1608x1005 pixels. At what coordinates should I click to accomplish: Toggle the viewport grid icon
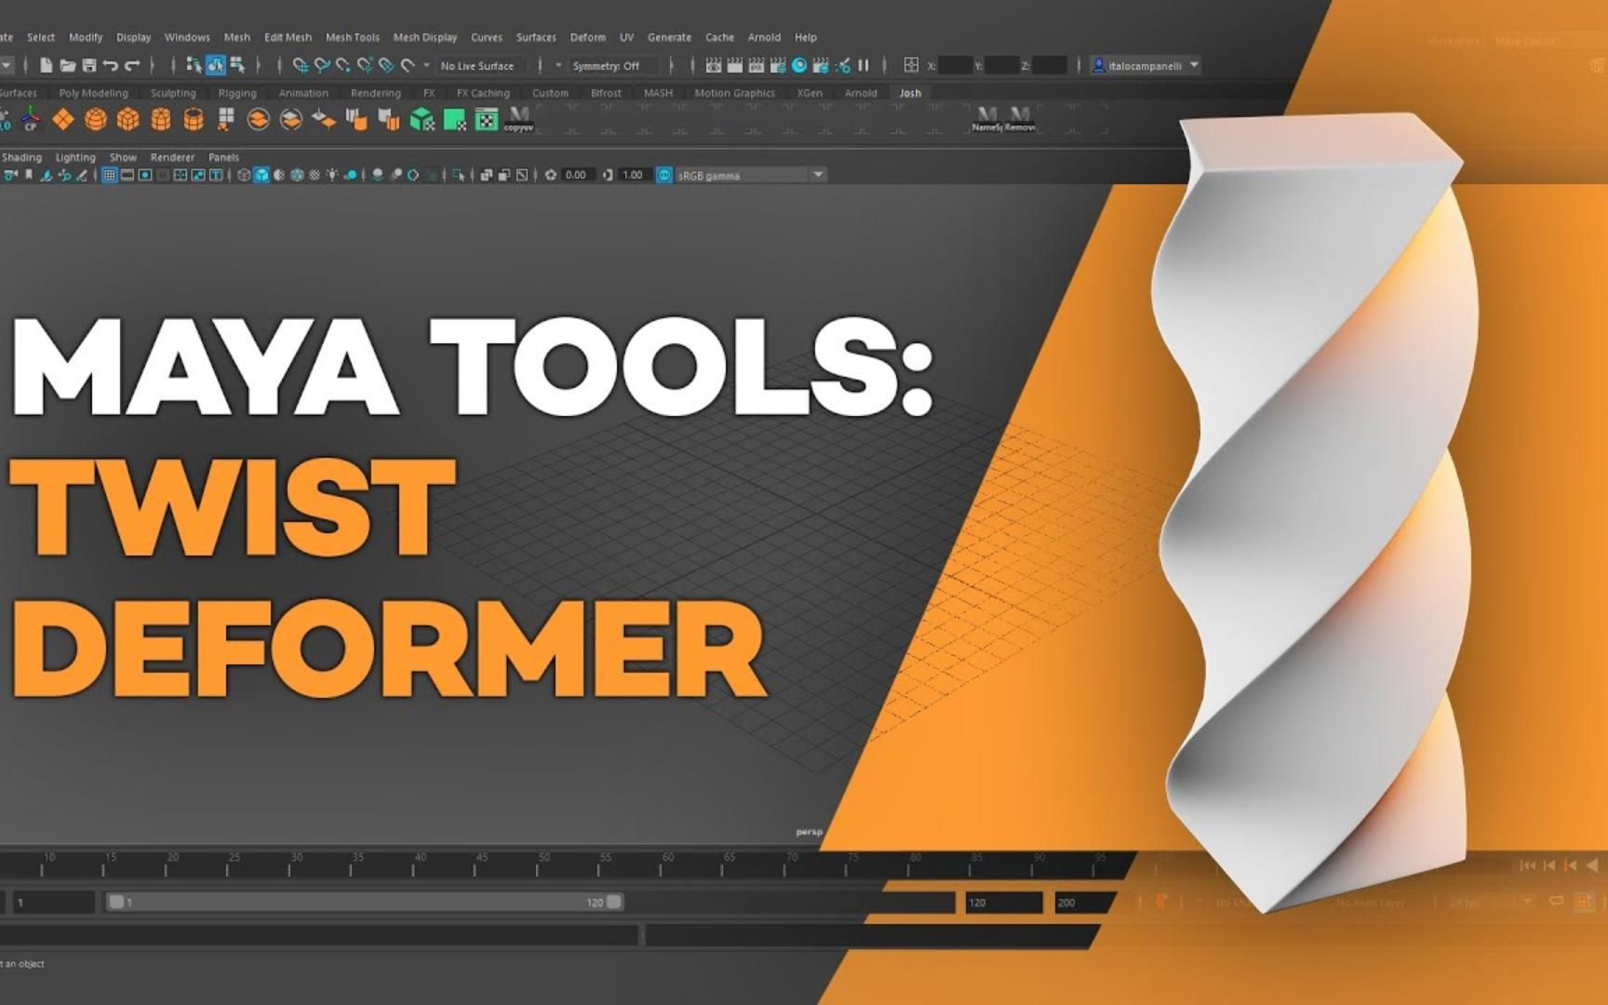pos(110,175)
